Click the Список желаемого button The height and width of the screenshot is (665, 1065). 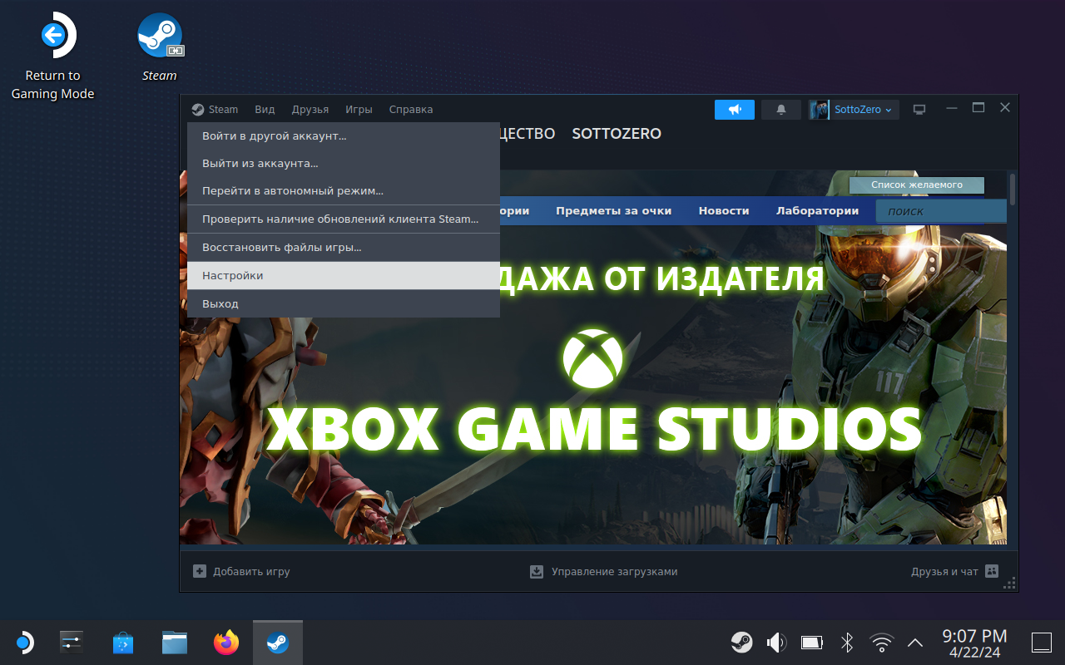tap(917, 185)
